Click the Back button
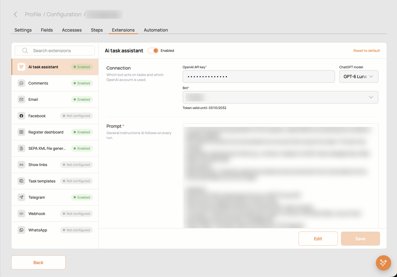 38,262
